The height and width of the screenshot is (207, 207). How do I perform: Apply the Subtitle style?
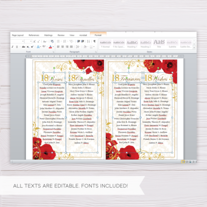point(173,44)
